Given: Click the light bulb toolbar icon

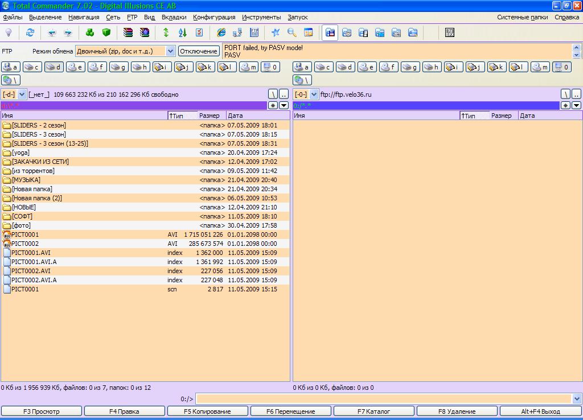Looking at the screenshot, I should click(x=9, y=32).
